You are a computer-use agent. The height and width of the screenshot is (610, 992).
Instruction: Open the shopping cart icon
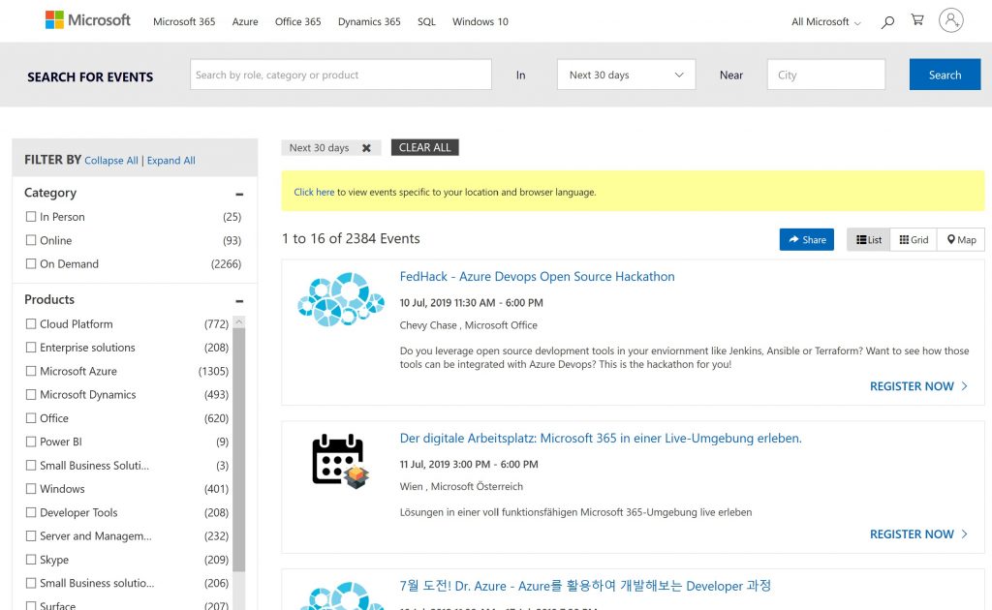point(916,20)
